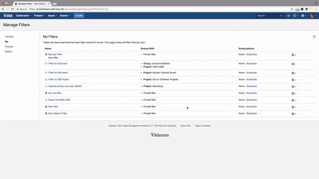
Task: Subscribe to Filter for CB board
Action: pos(251,64)
